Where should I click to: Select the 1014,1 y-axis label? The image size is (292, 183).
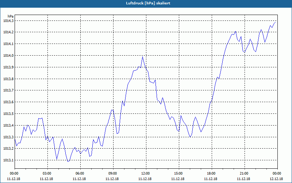8,44
